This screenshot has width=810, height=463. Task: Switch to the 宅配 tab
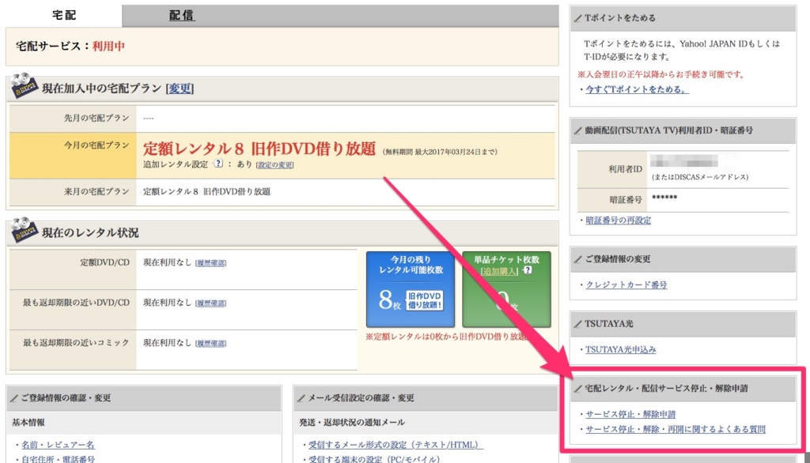point(63,15)
